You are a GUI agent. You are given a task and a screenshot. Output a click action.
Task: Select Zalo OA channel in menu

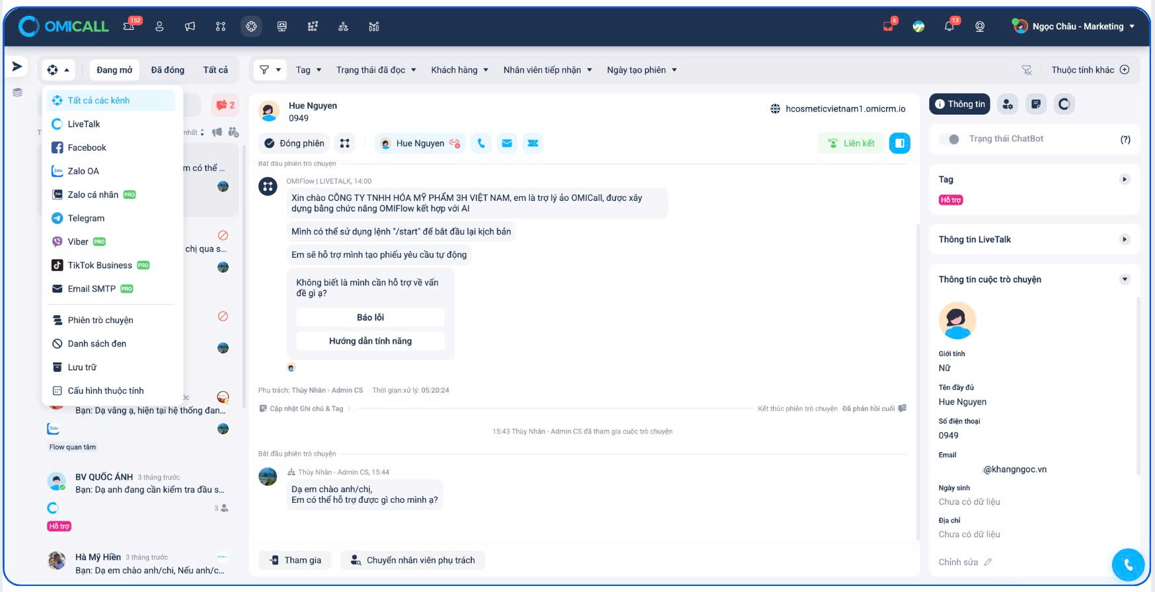click(x=110, y=171)
